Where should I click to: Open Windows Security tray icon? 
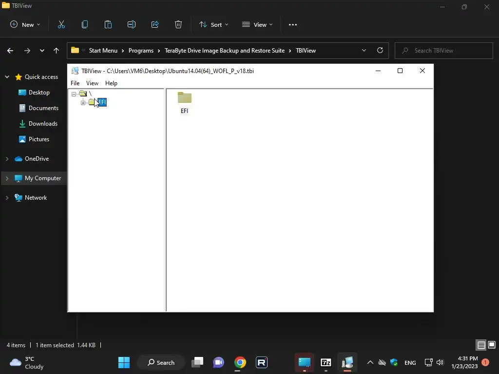click(394, 362)
